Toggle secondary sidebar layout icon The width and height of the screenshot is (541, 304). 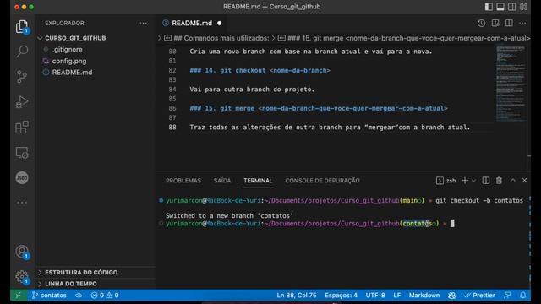tap(512, 7)
